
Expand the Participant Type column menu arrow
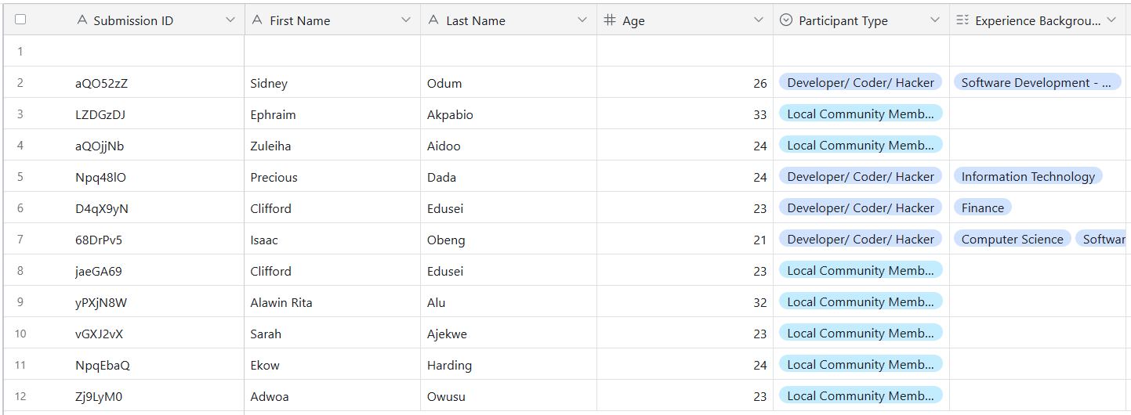(935, 20)
